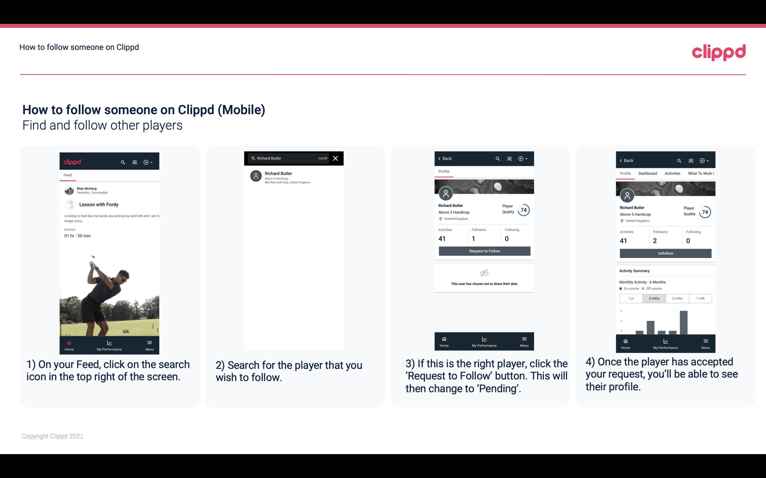Select the 1 year activity filter
The image size is (766, 478).
[x=631, y=298]
